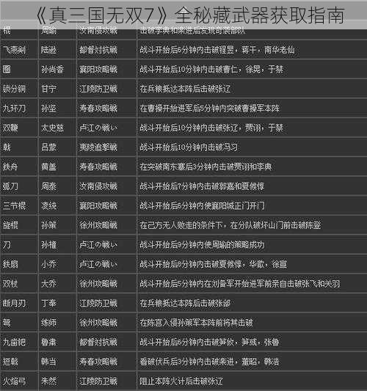The image size is (367, 391).
Task: Select the character name 凌统
Action: (48, 205)
